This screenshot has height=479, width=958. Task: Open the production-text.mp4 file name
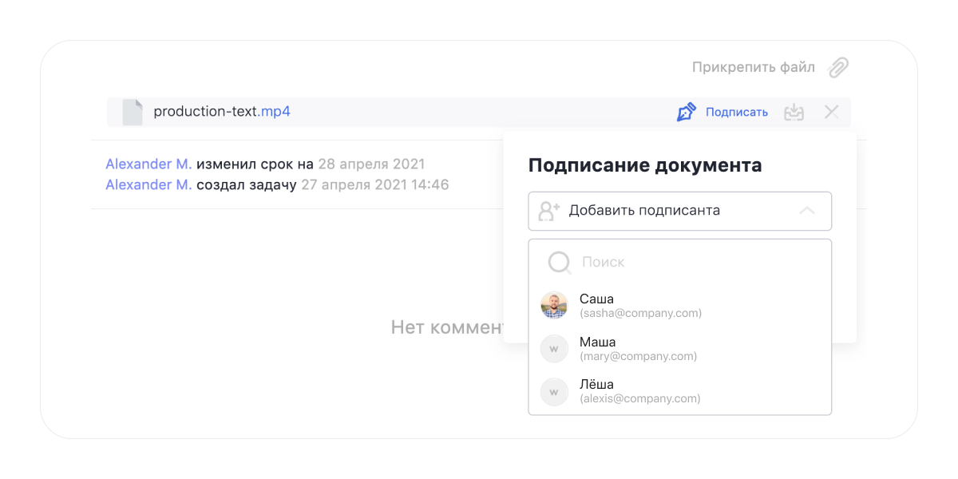[x=222, y=112]
